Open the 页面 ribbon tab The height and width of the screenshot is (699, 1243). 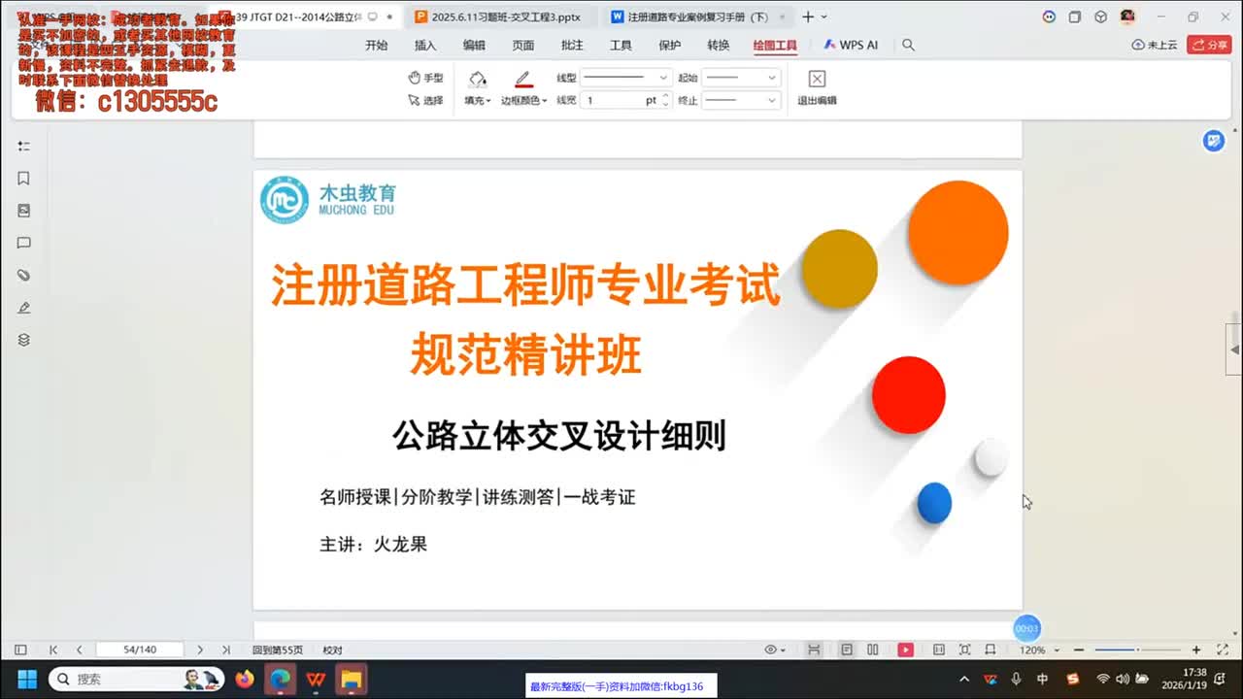pyautogui.click(x=523, y=45)
